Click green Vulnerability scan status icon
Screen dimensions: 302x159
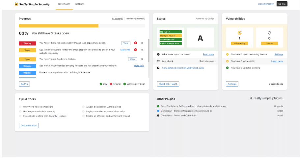point(124,84)
